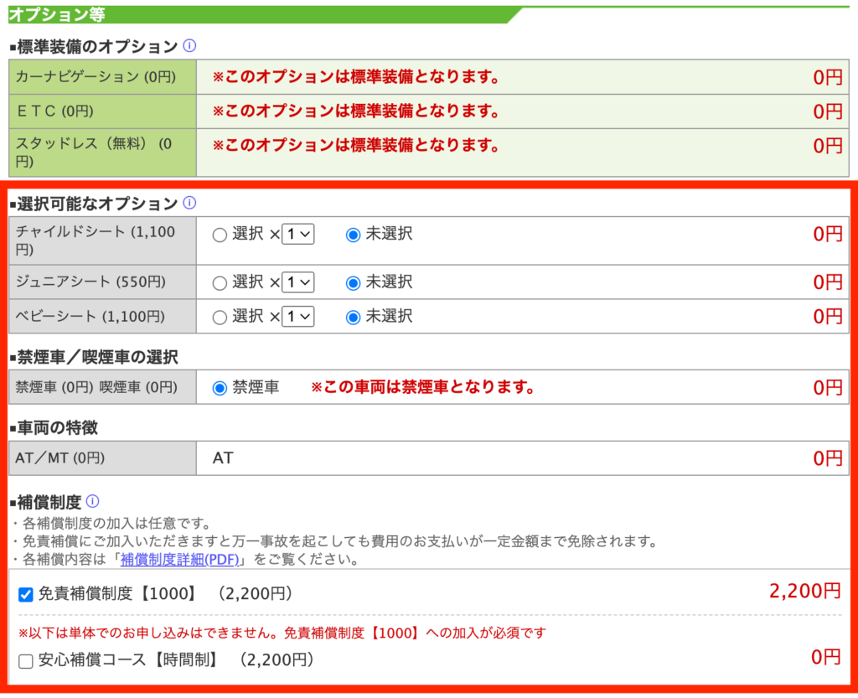This screenshot has width=858, height=698.
Task: Select 選択 radio for チャイルドシート
Action: 220,235
